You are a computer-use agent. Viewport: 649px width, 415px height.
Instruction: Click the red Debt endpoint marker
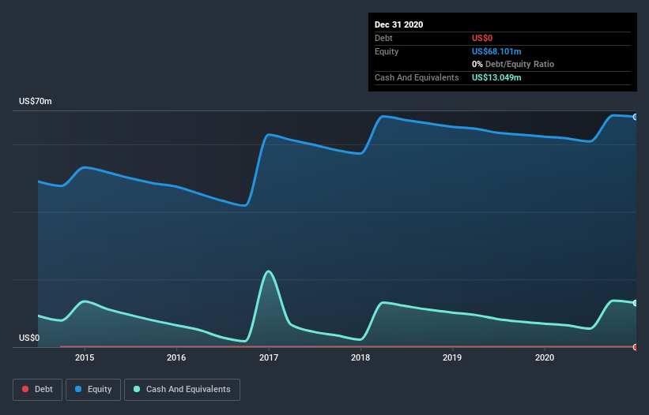[636, 347]
